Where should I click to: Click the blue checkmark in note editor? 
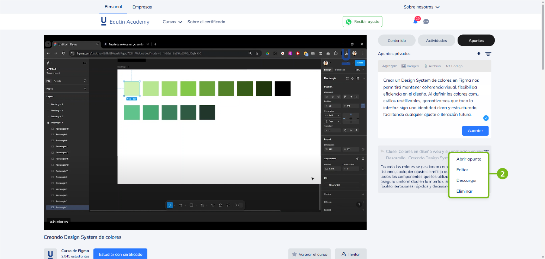pos(486,118)
